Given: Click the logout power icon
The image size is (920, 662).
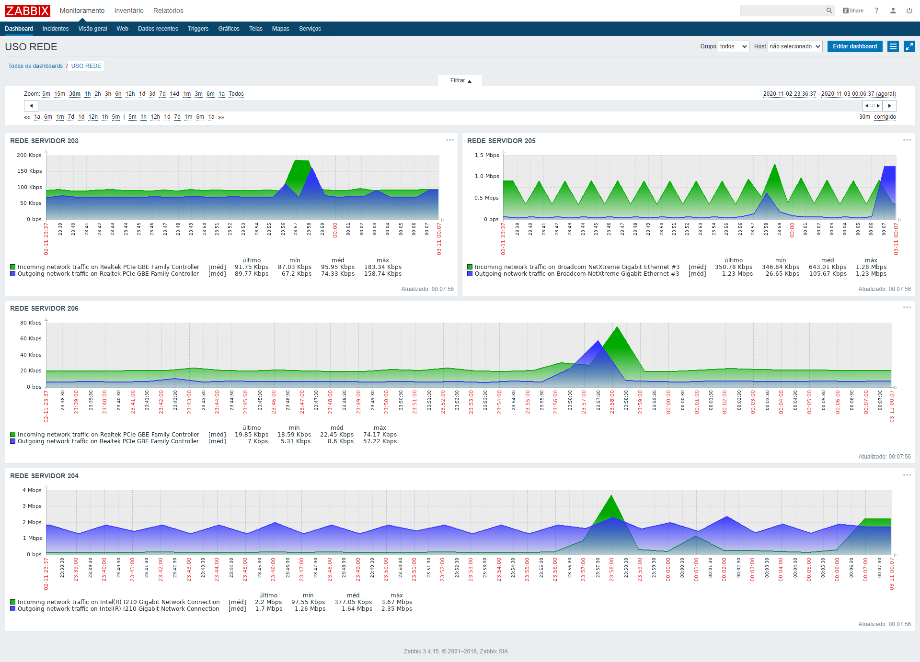Looking at the screenshot, I should (909, 11).
